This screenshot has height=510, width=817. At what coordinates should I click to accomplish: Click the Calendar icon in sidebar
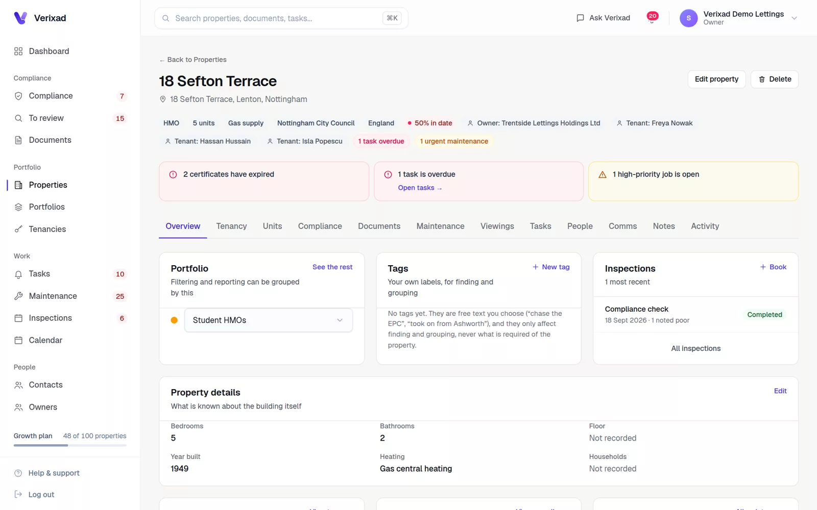pos(18,341)
